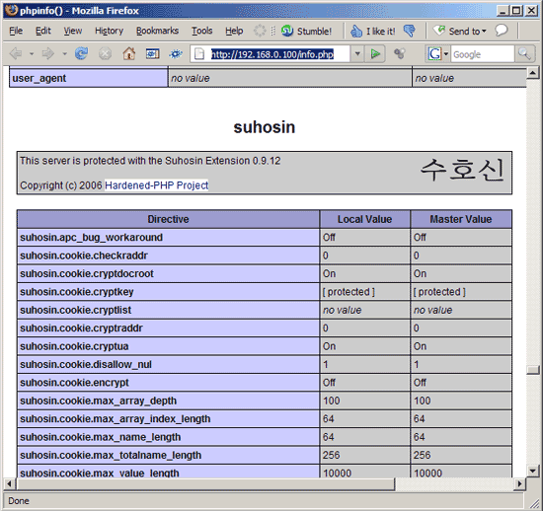Go to the Home page icon

tap(128, 54)
